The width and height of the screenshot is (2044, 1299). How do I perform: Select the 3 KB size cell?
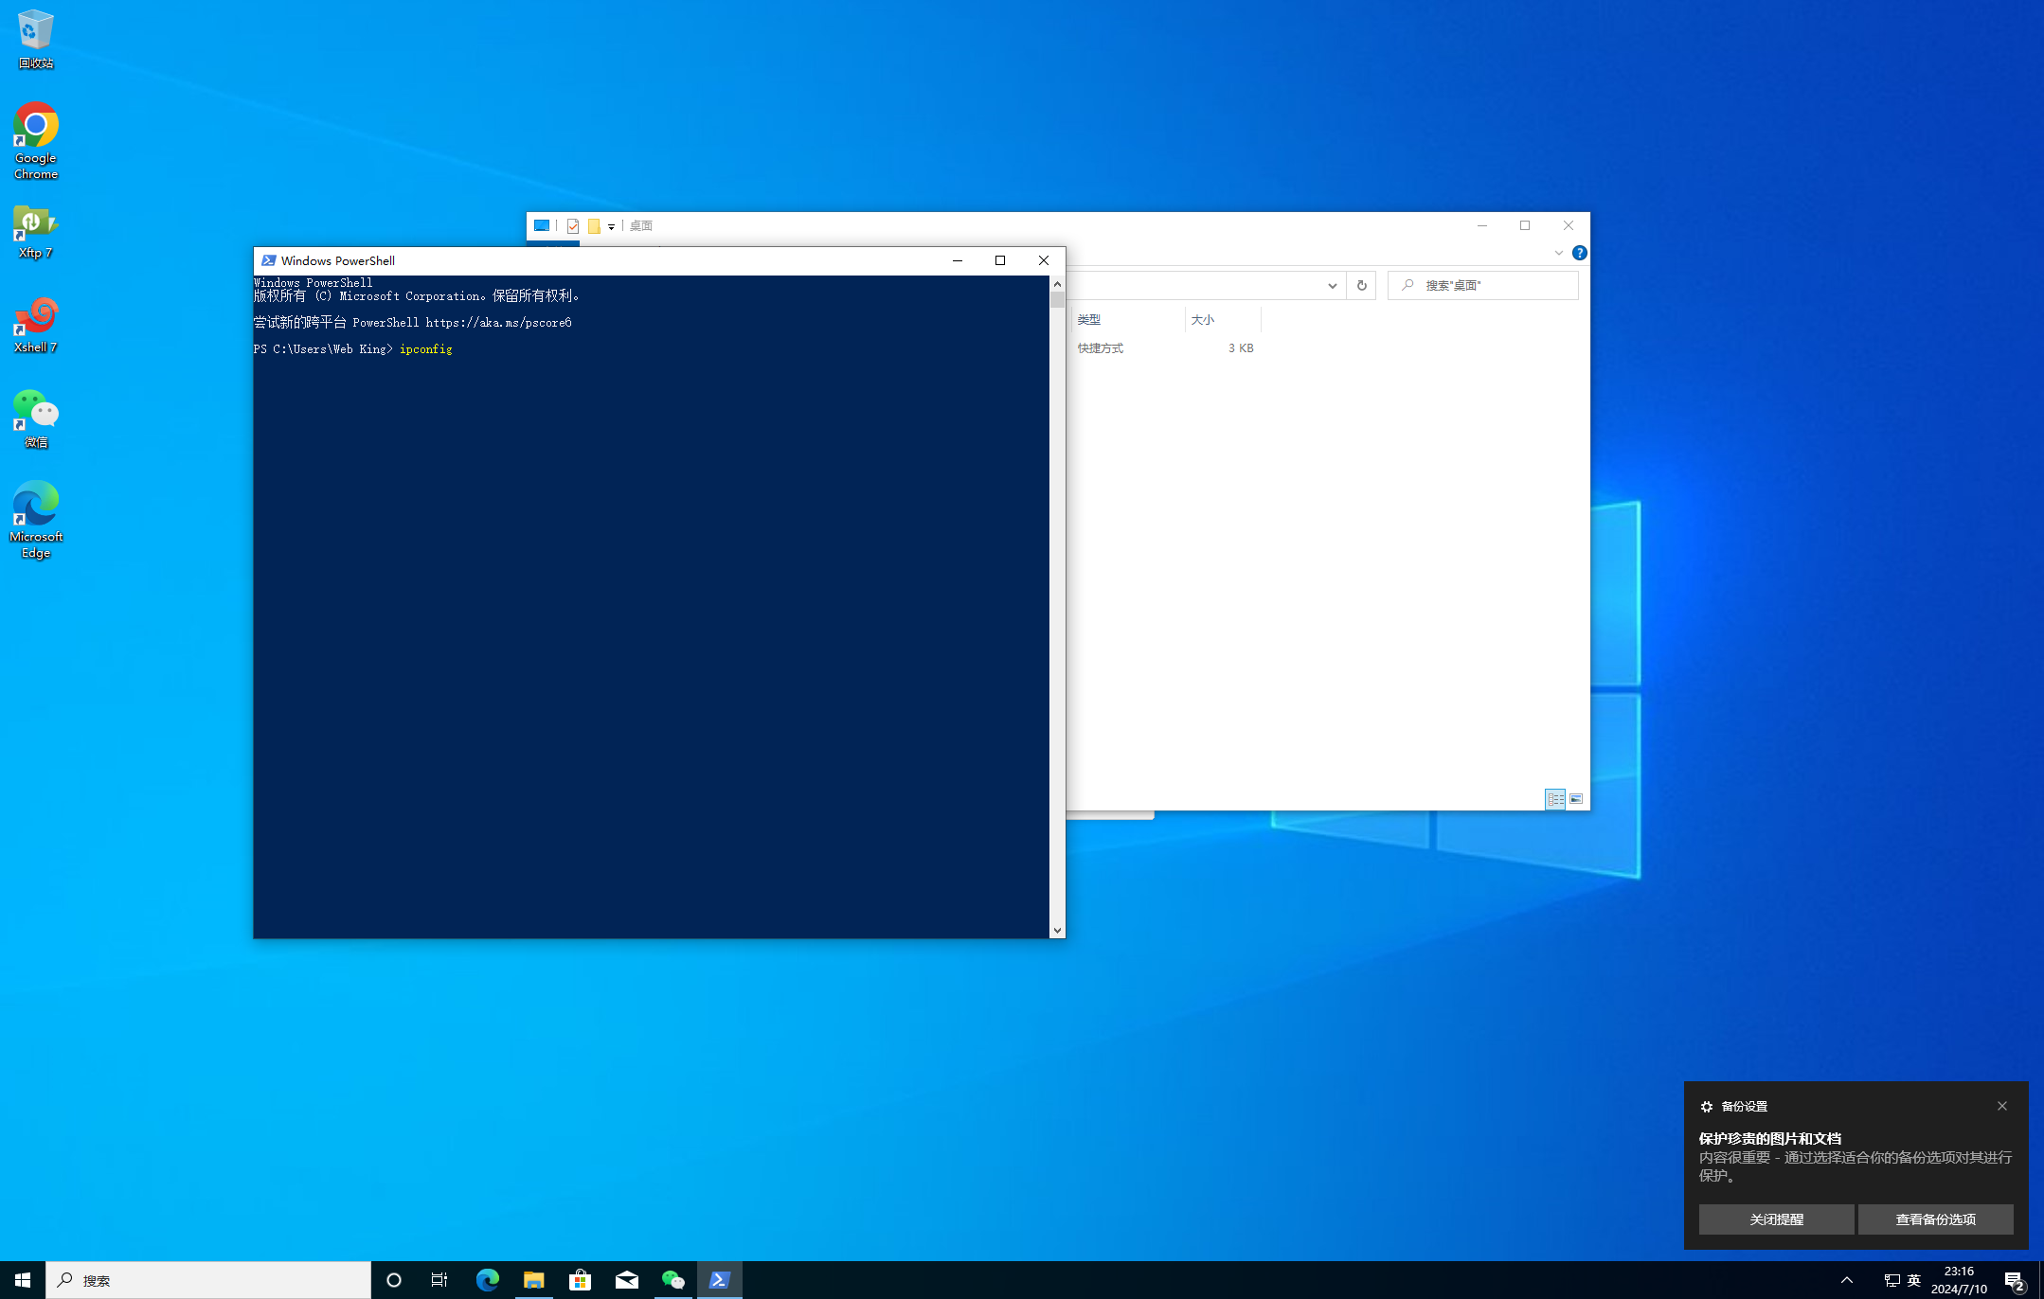click(x=1241, y=348)
